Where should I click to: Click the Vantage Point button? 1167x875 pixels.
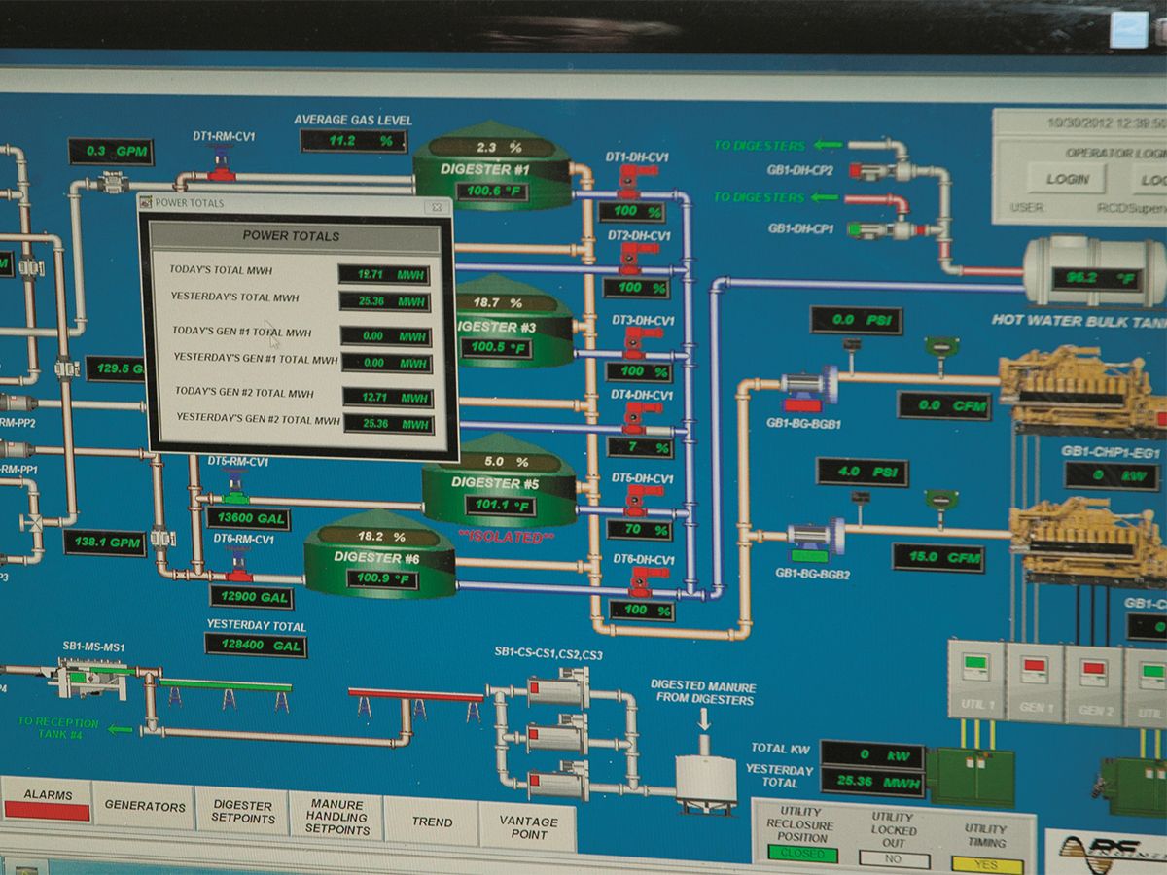pos(528,826)
